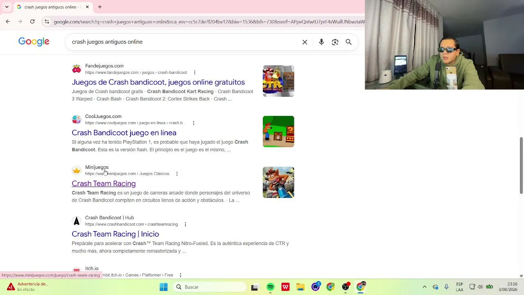Open the 'Advertencia de...' taskbar widget

point(27,287)
